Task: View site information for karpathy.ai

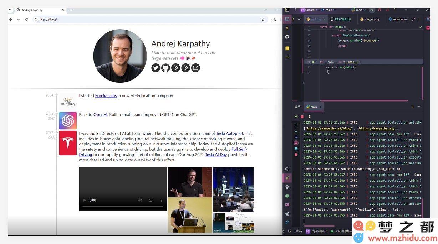Action: click(36, 19)
